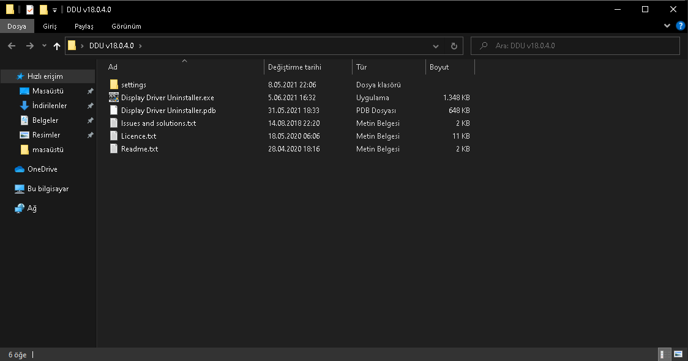Click the Up arrow navigation icon
Image resolution: width=688 pixels, height=361 pixels.
pyautogui.click(x=57, y=46)
